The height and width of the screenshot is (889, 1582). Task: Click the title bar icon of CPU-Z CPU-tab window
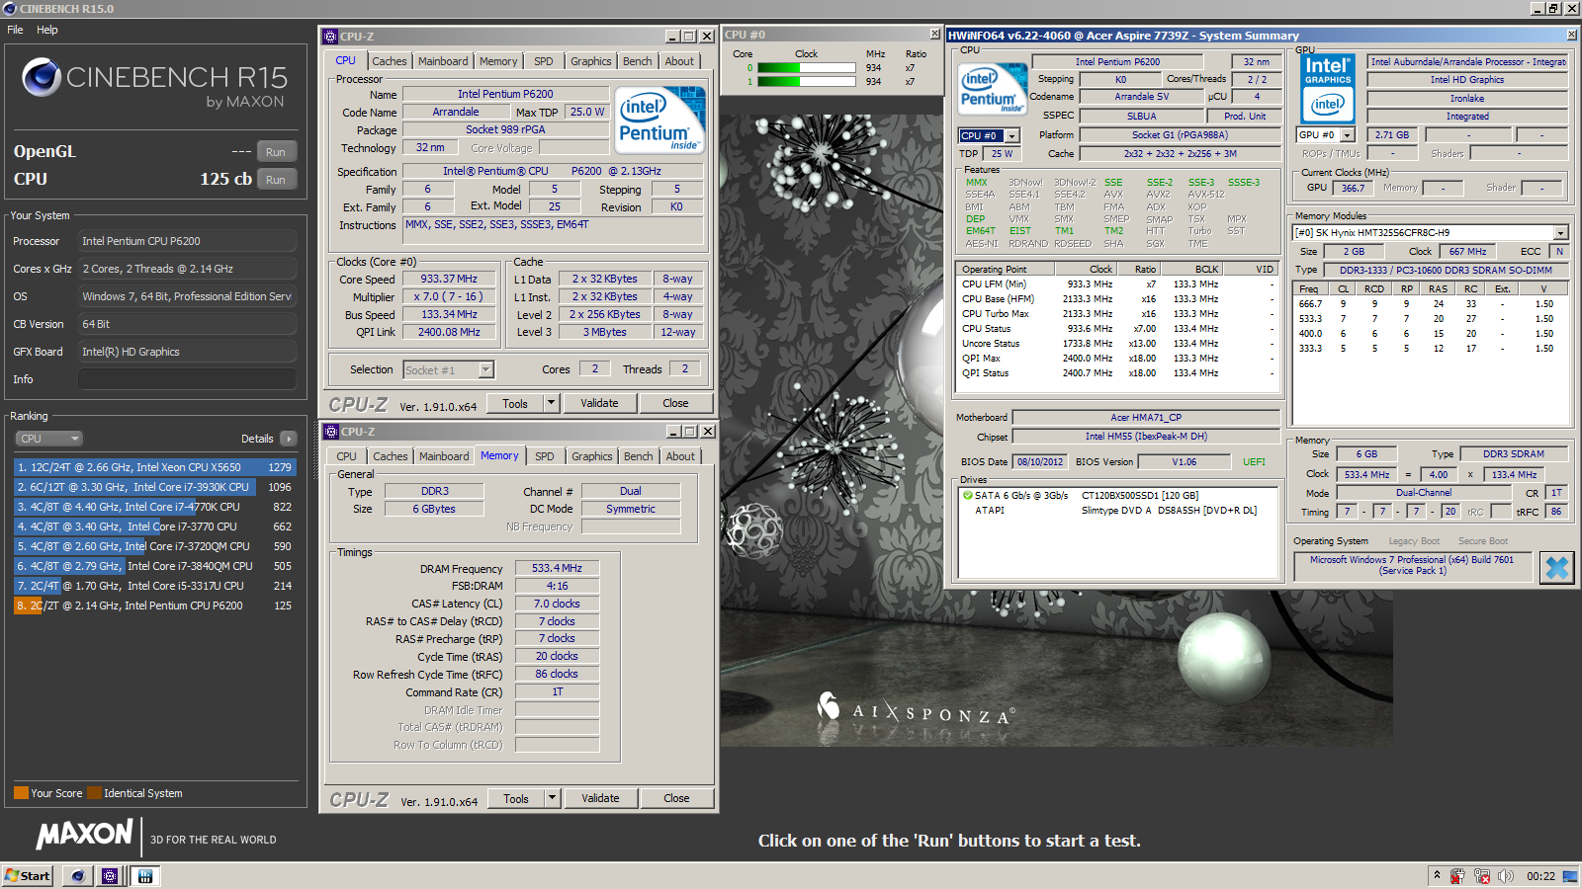[331, 37]
